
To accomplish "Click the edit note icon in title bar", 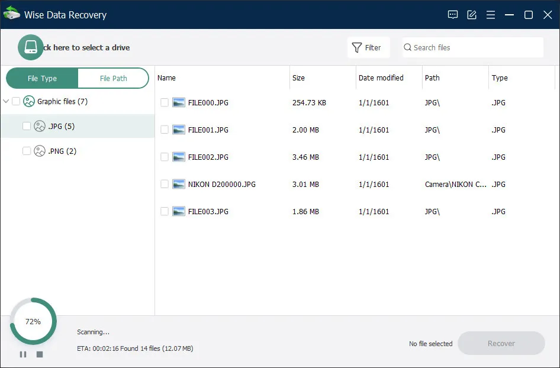I will pyautogui.click(x=471, y=15).
